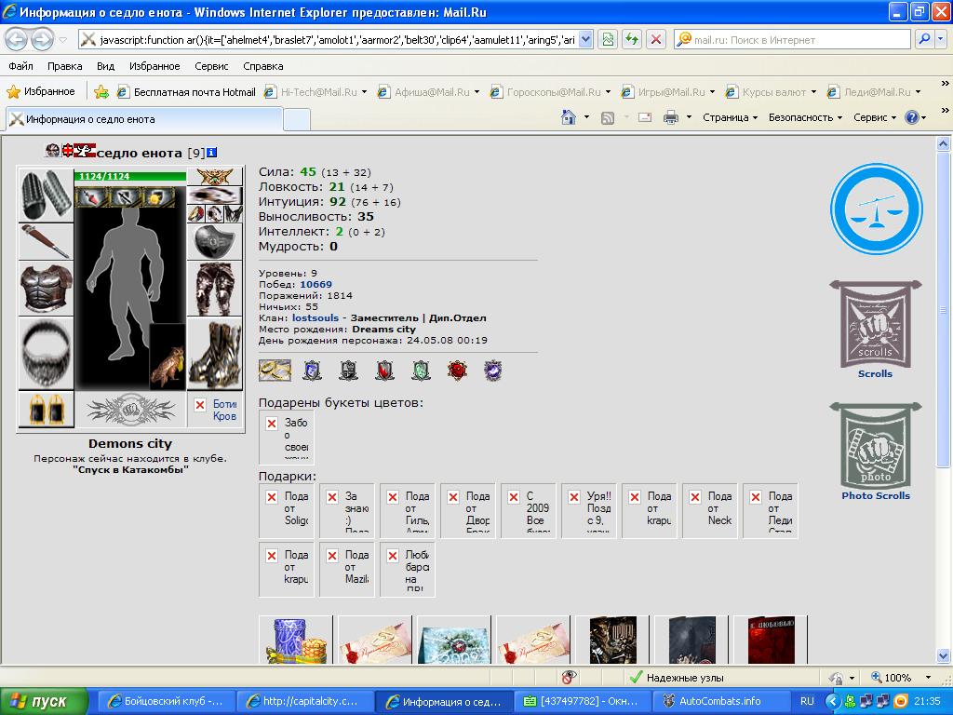Open the lostsouls clan link
Image resolution: width=953 pixels, height=715 pixels.
315,318
